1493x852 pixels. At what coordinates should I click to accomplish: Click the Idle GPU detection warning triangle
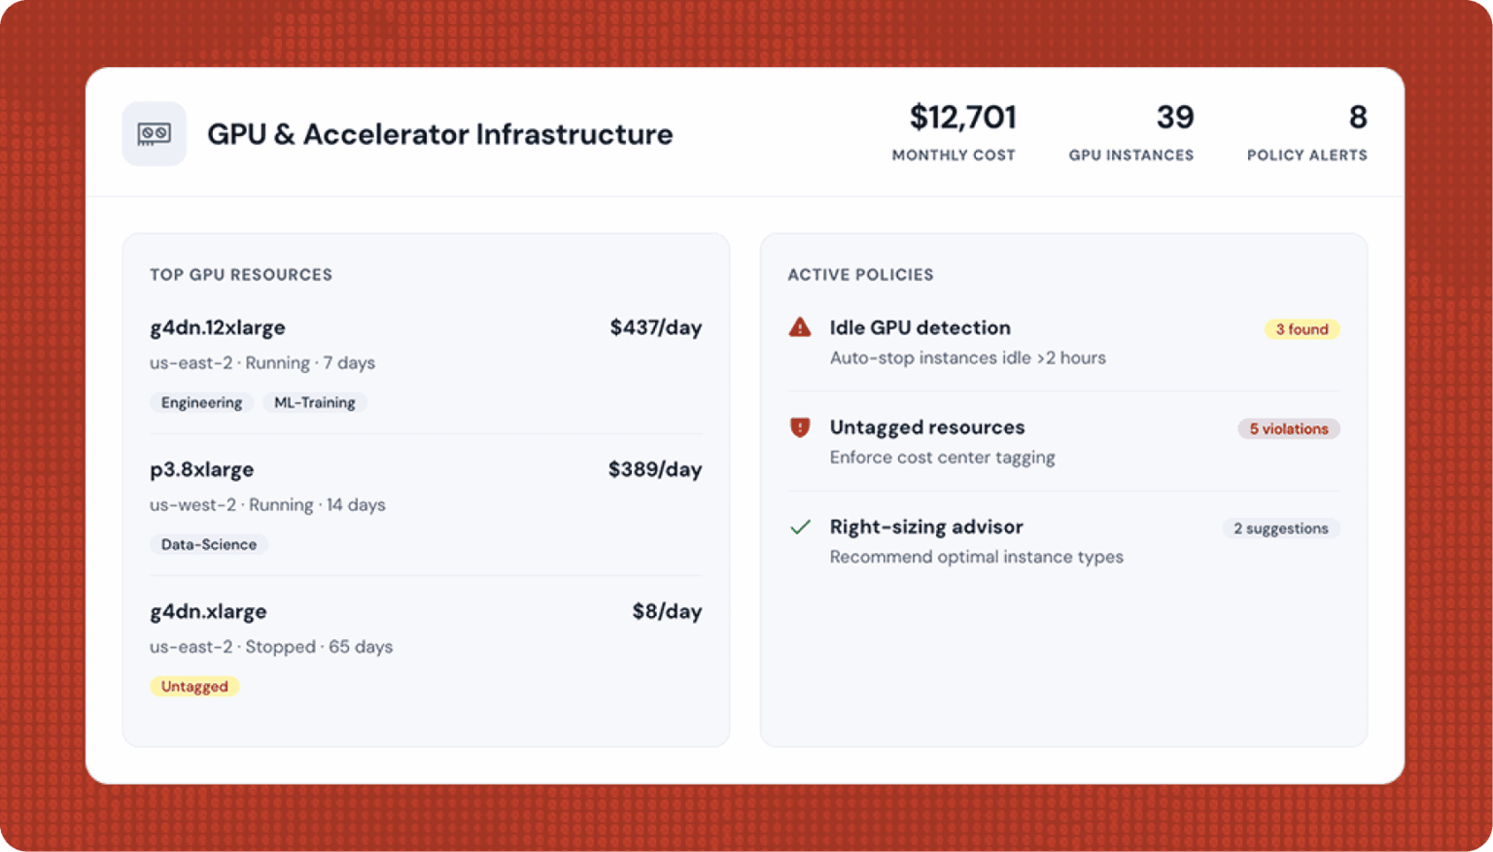pyautogui.click(x=800, y=327)
